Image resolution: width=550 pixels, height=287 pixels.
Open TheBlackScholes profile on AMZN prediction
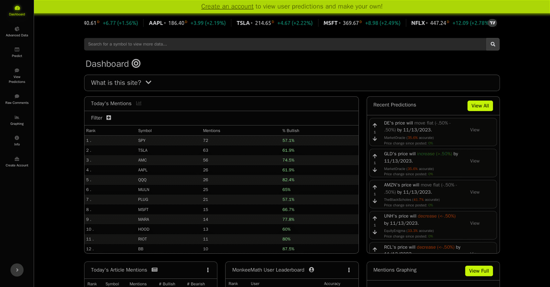point(397,200)
